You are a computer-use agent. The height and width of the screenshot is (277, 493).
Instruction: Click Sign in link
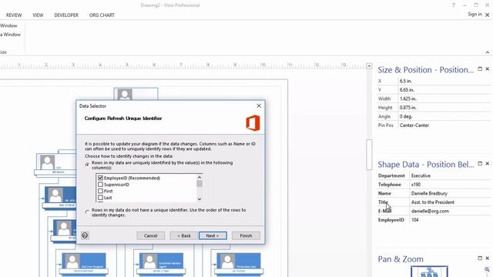coord(475,15)
